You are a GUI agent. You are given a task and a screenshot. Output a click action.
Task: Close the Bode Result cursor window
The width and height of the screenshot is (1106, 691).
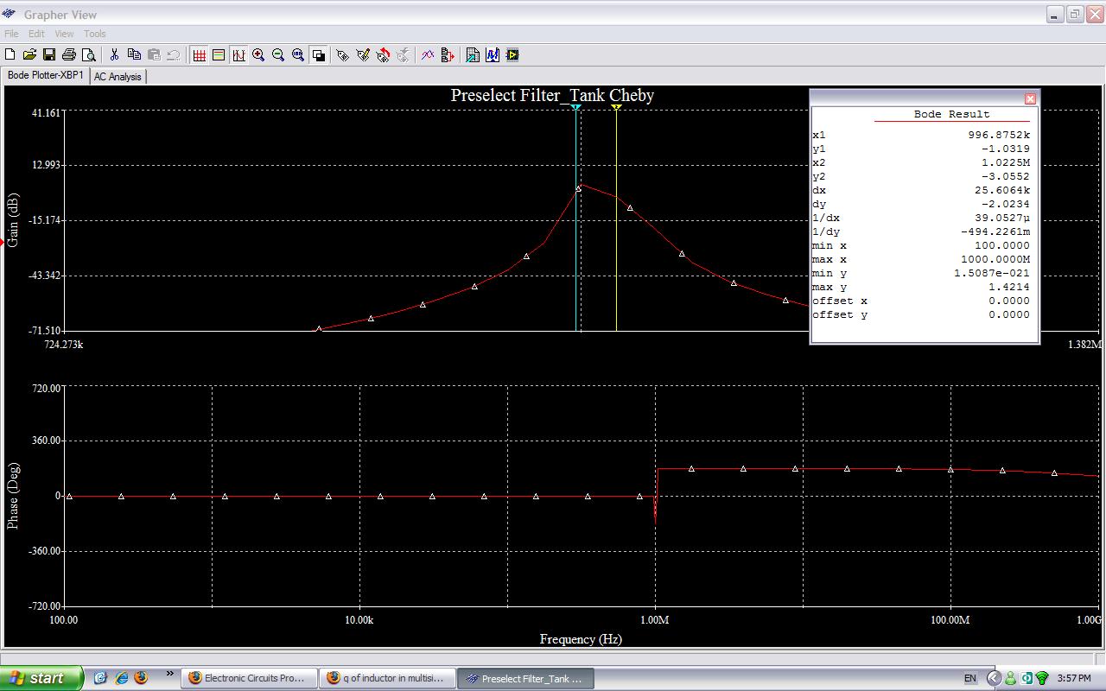[x=1030, y=99]
